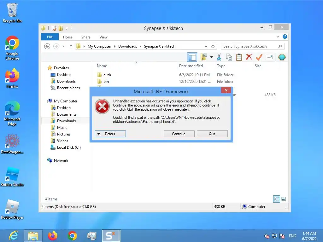The height and width of the screenshot is (242, 323).
Task: Select Pictures in the navigation pane
Action: 63,134
